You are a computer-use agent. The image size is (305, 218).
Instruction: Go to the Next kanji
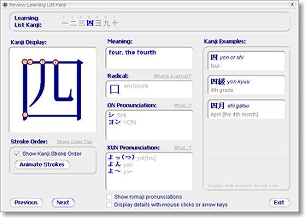(63, 203)
